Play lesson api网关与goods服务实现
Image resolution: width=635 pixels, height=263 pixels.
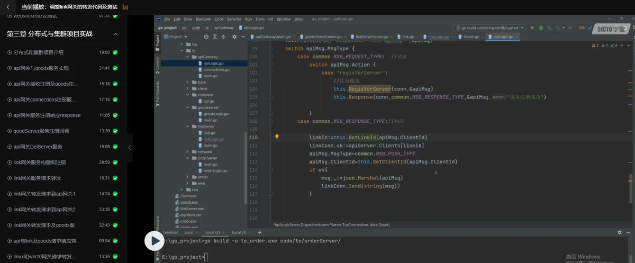41,68
